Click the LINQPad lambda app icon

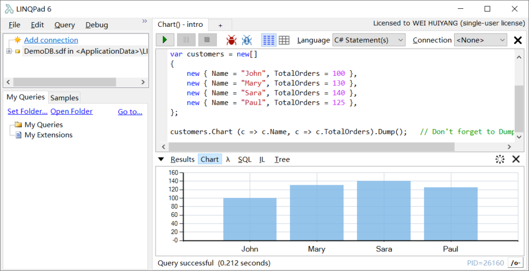pyautogui.click(x=9, y=9)
